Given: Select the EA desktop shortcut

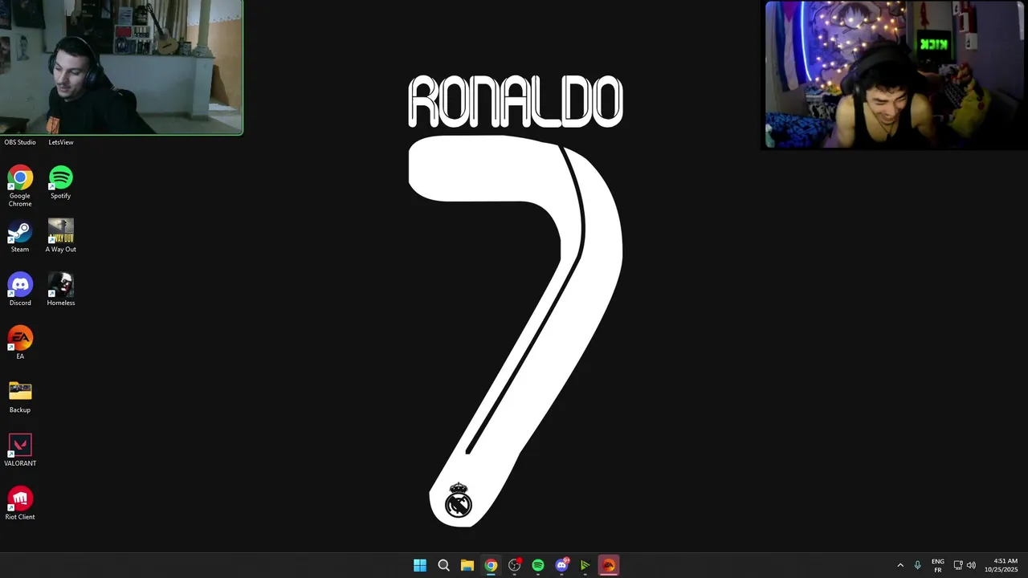Looking at the screenshot, I should (20, 343).
